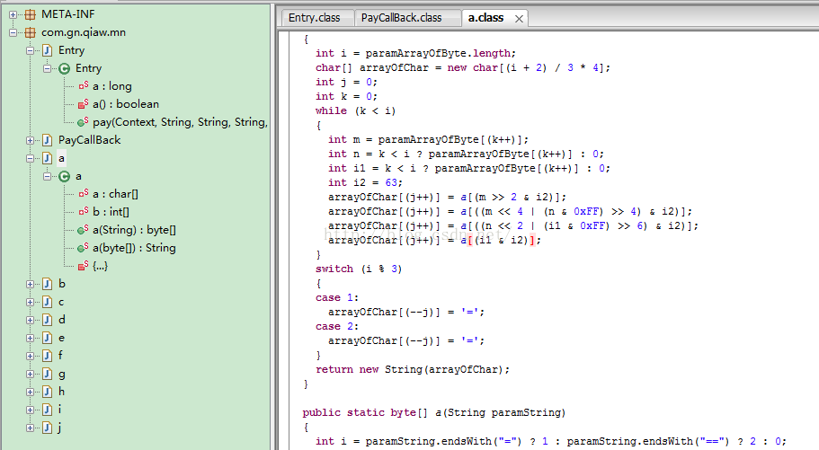Select 'a : long' field in tree

[x=112, y=86]
